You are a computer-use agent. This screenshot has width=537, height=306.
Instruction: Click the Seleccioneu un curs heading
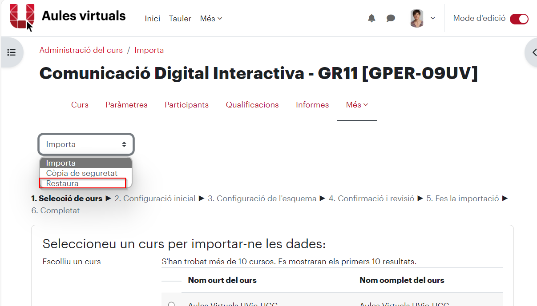coord(184,244)
